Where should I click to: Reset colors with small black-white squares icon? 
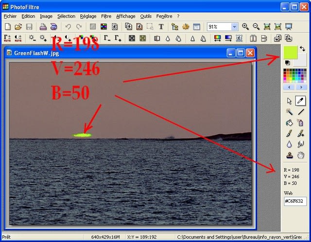pyautogui.click(x=287, y=63)
